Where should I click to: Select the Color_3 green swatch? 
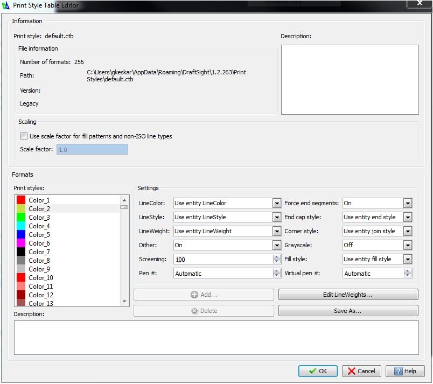pos(21,217)
